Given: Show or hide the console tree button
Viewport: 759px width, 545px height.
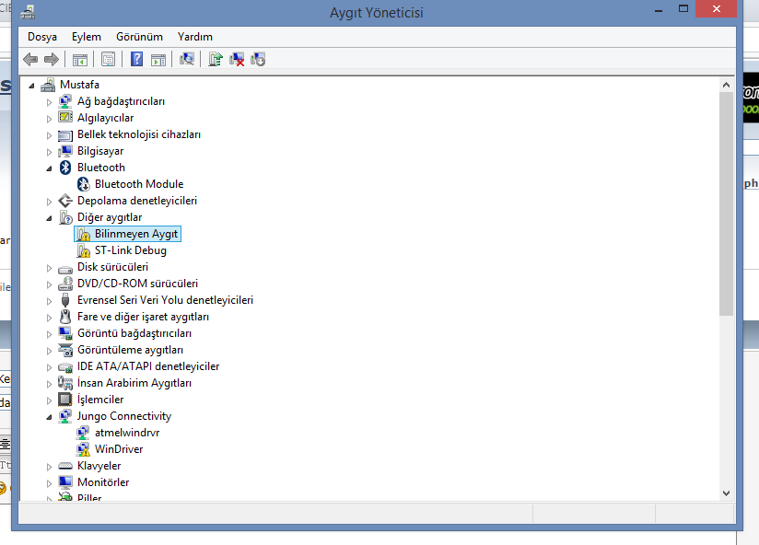Looking at the screenshot, I should click(x=80, y=60).
